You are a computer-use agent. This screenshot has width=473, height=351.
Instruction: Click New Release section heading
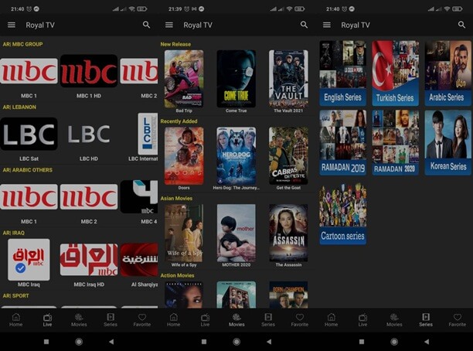pyautogui.click(x=175, y=44)
